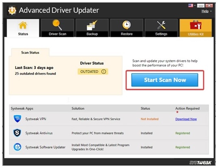Click the 'Not Installed' status text

click(x=150, y=119)
